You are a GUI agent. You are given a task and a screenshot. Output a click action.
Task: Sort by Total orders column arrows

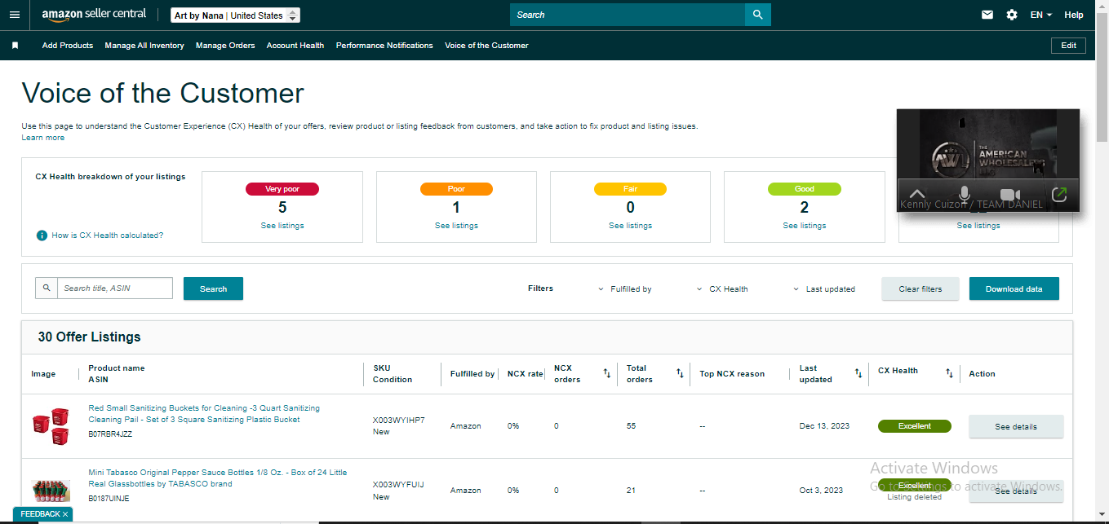pyautogui.click(x=680, y=373)
